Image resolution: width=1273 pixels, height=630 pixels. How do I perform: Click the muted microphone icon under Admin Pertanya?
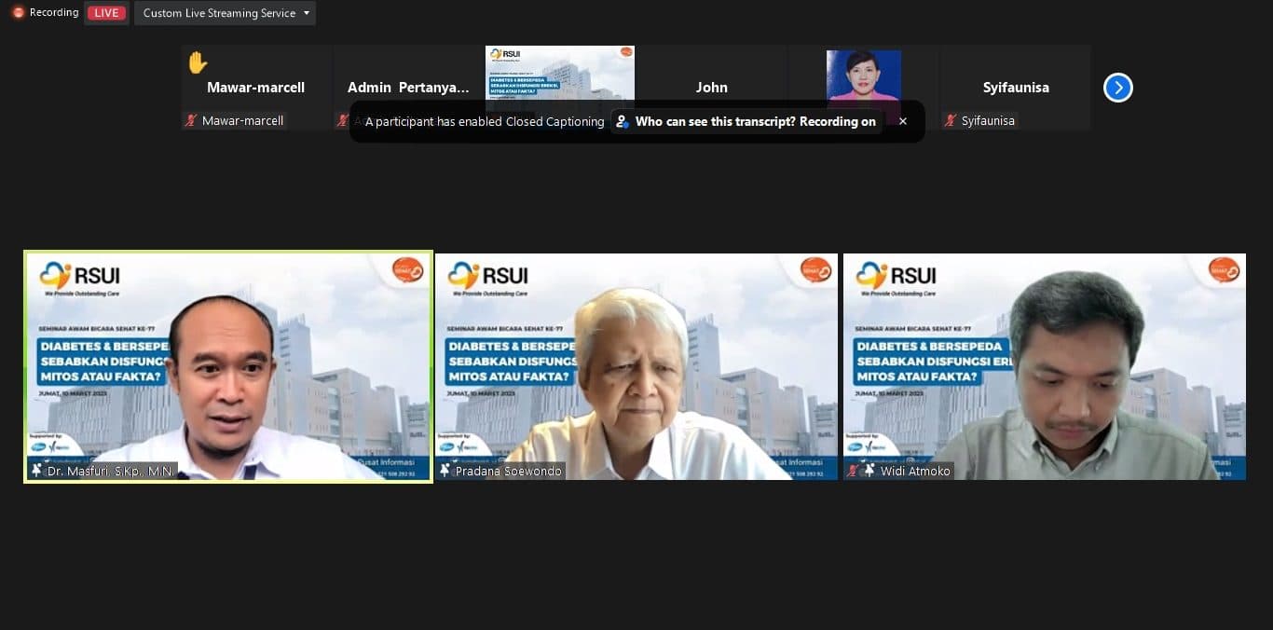click(342, 120)
